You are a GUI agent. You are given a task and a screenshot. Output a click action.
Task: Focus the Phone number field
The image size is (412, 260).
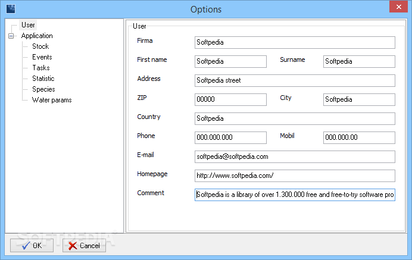pyautogui.click(x=230, y=137)
